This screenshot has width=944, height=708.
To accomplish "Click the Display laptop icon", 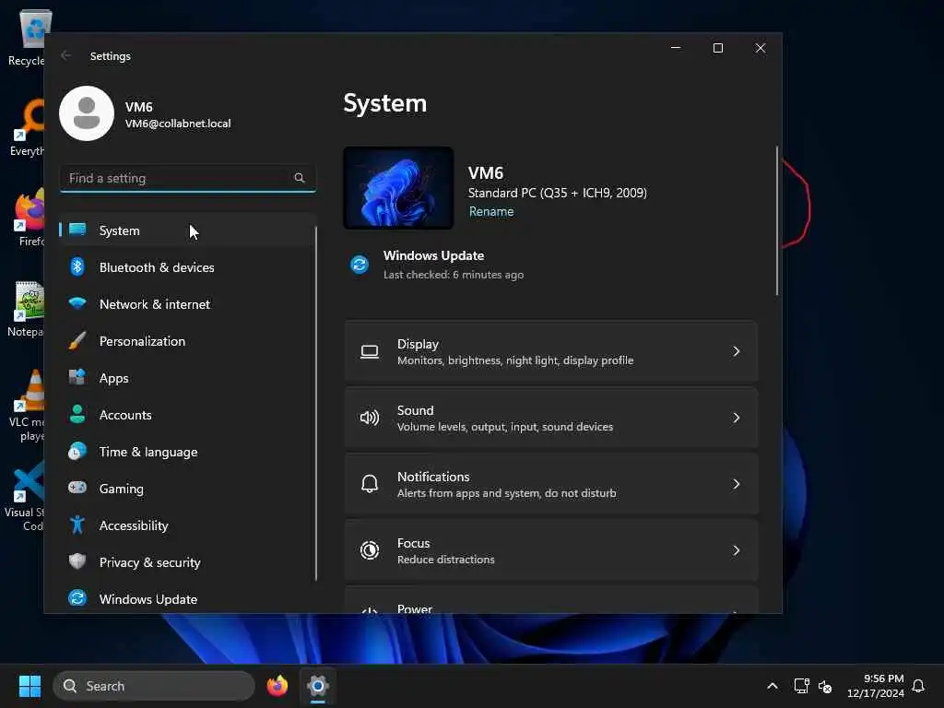I will (x=370, y=351).
